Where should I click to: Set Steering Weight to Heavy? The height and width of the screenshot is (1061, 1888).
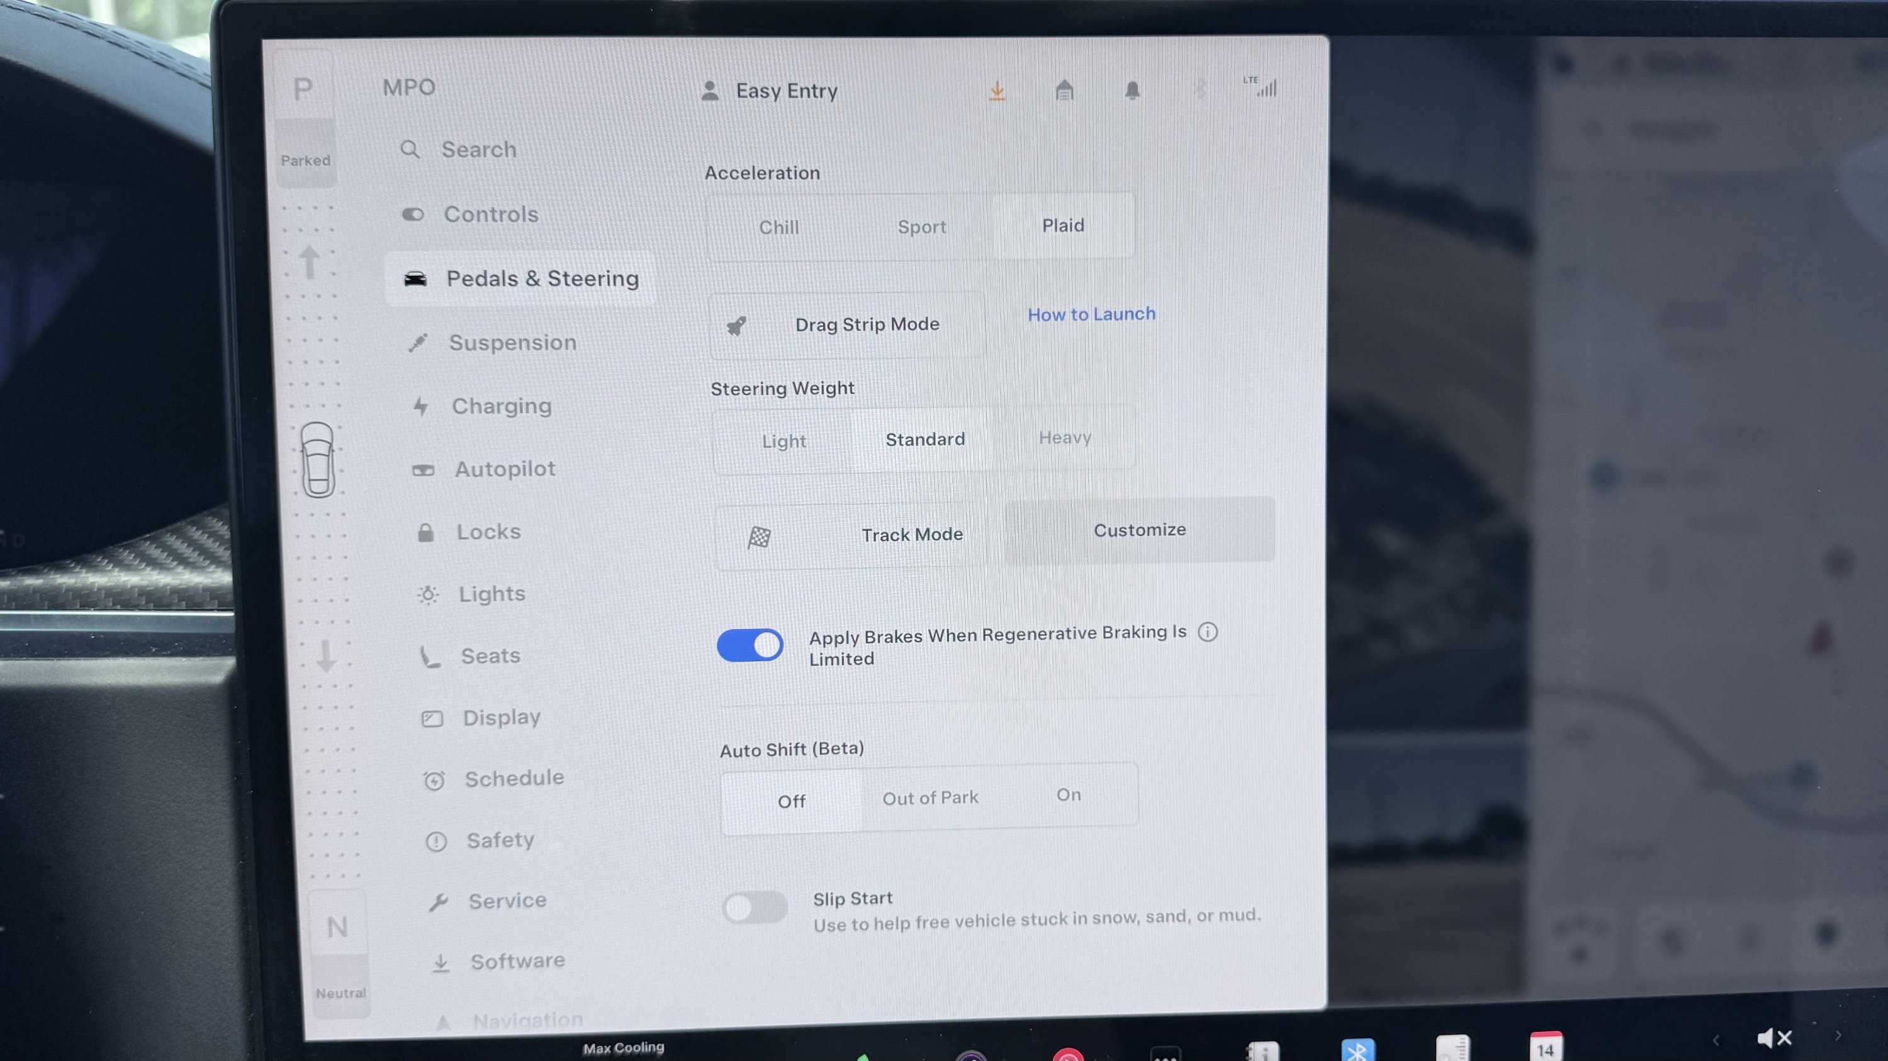click(1065, 438)
